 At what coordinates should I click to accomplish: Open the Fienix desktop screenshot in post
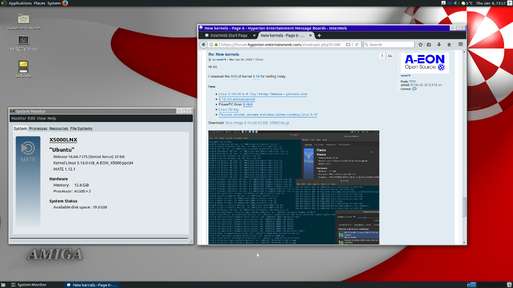(294, 187)
